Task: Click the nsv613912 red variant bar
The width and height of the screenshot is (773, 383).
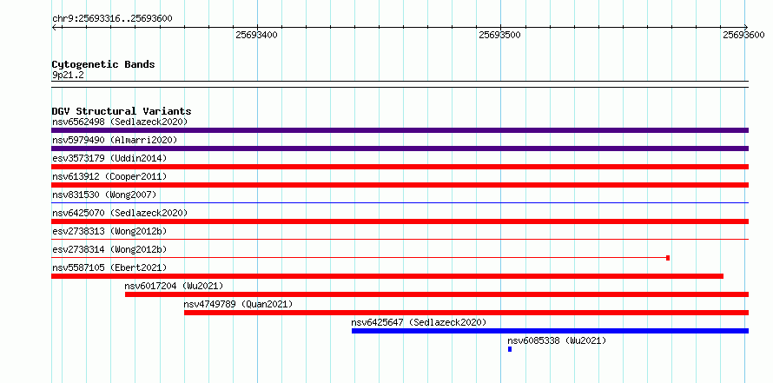Action: pyautogui.click(x=400, y=185)
